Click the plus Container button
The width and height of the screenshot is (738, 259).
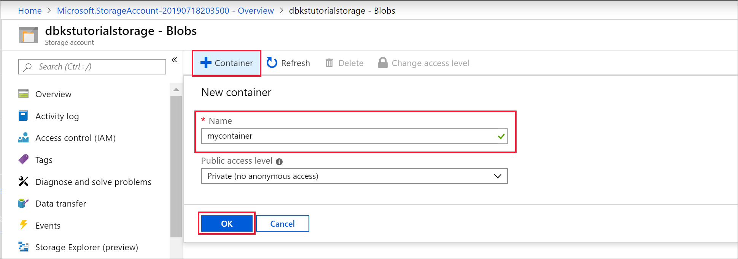tap(226, 63)
